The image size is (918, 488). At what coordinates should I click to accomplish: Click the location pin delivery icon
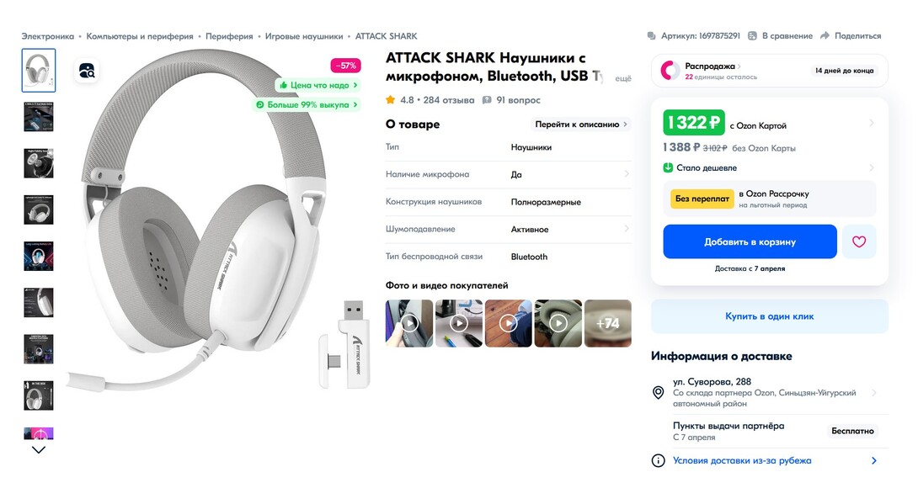tap(659, 393)
